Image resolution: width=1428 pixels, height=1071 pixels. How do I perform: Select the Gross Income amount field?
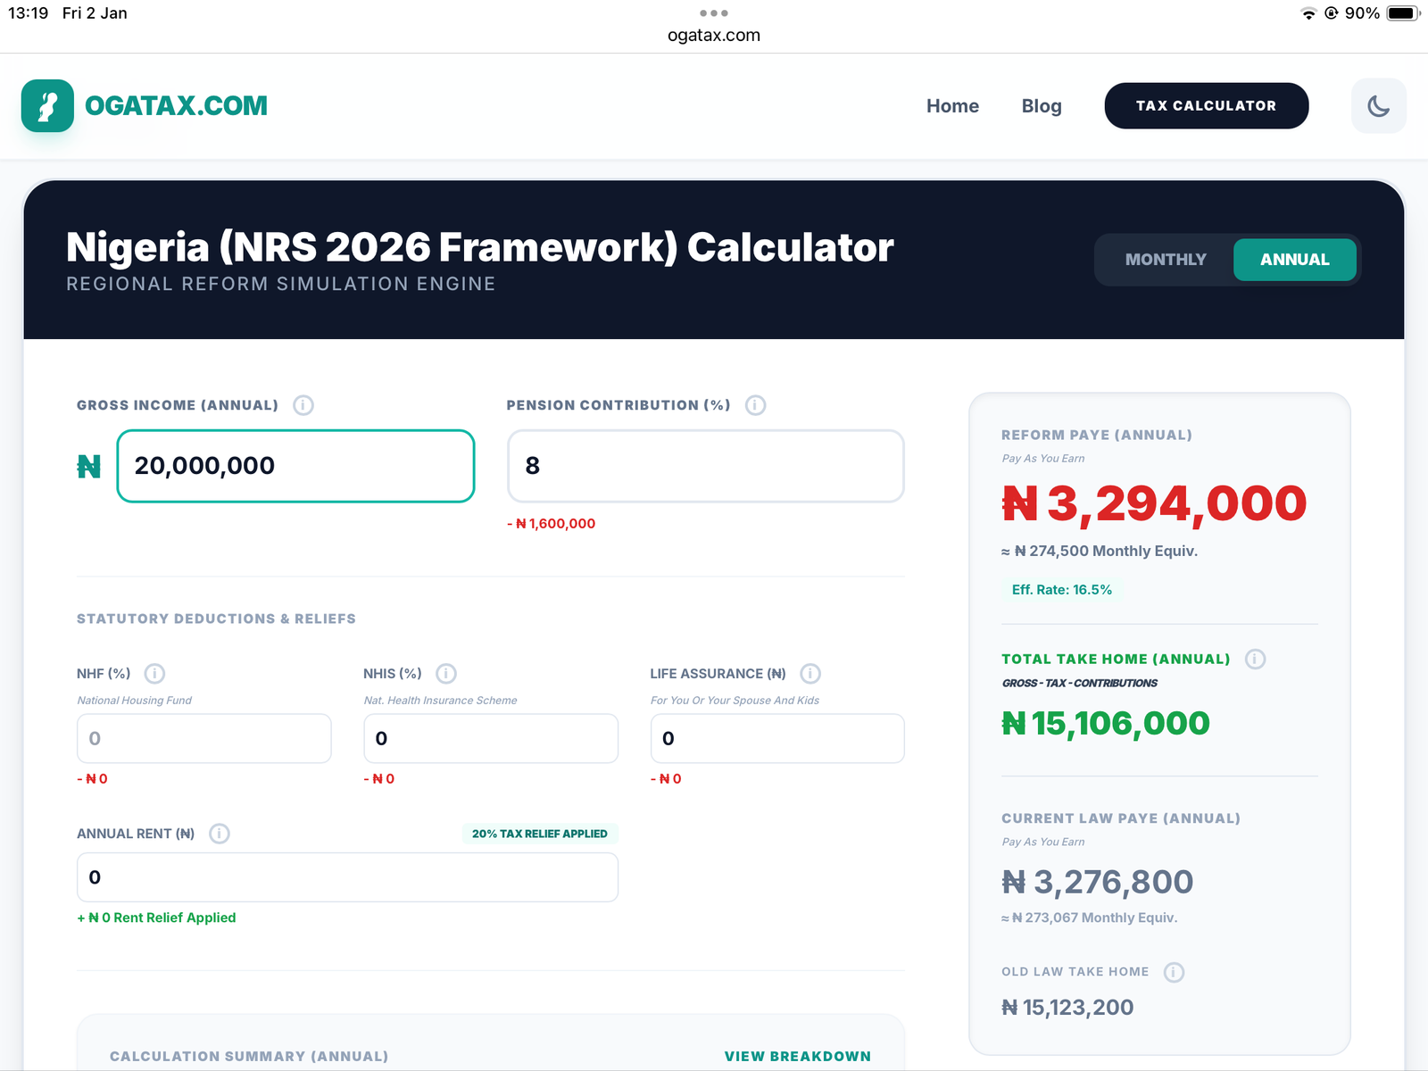tap(295, 466)
